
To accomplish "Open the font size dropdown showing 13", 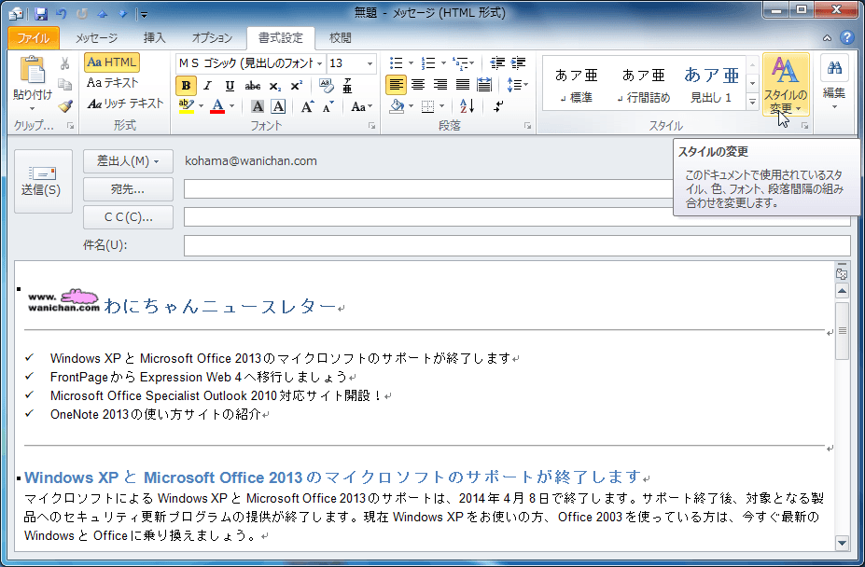I will (370, 63).
